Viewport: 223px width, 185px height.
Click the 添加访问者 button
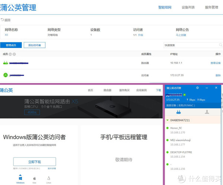tap(35, 45)
